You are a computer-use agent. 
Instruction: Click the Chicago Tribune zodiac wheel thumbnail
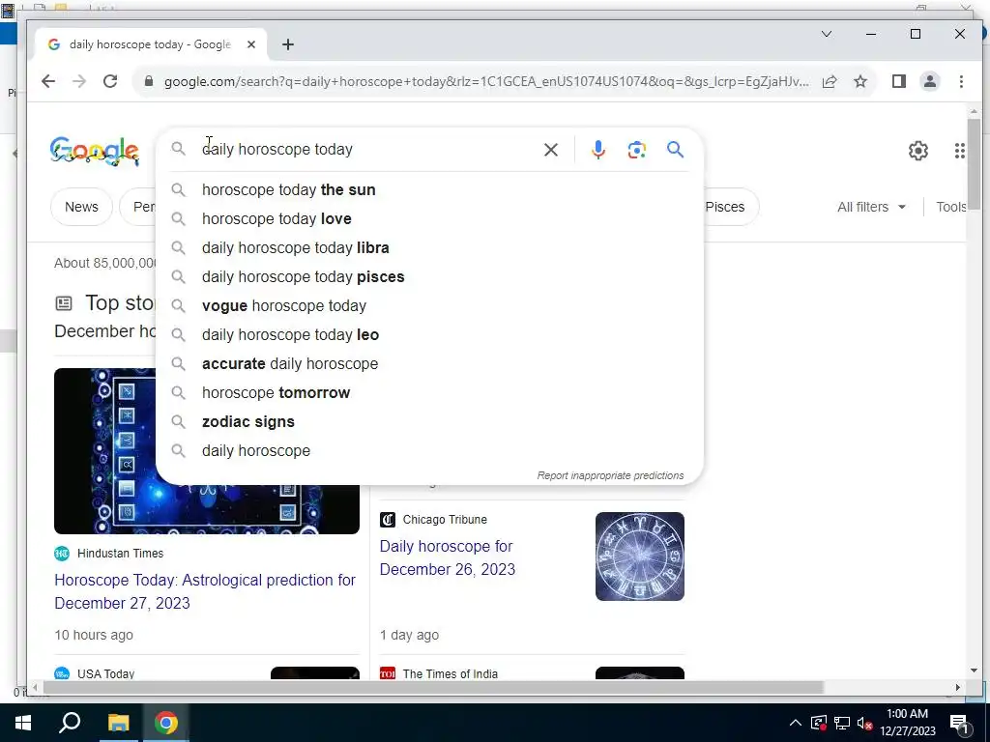click(640, 556)
